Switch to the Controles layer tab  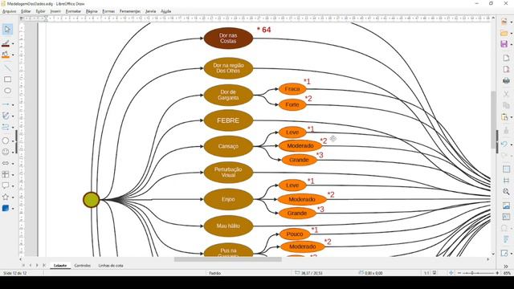(x=82, y=266)
